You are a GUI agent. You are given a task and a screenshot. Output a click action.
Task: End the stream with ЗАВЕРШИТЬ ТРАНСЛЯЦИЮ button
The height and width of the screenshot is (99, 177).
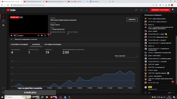point(160,10)
